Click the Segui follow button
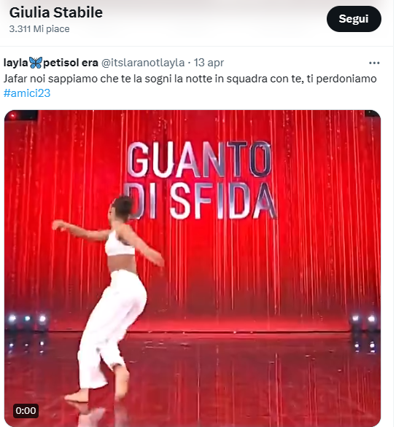Viewport: 396px width, 427px height. [x=354, y=19]
